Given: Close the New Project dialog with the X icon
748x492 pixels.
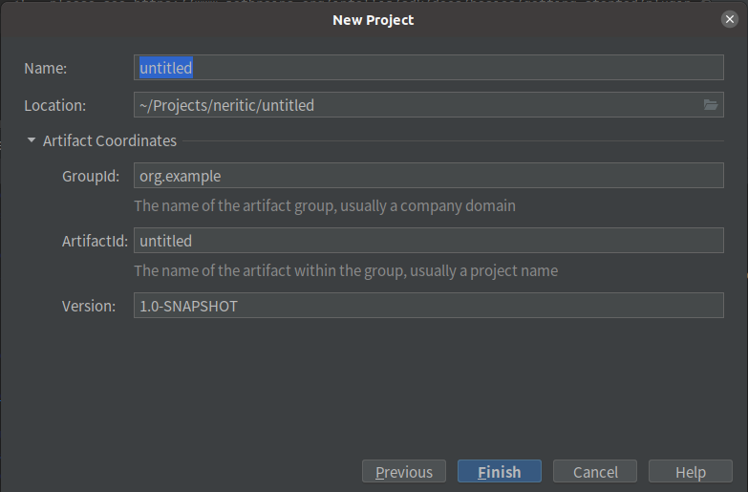Looking at the screenshot, I should coord(730,19).
